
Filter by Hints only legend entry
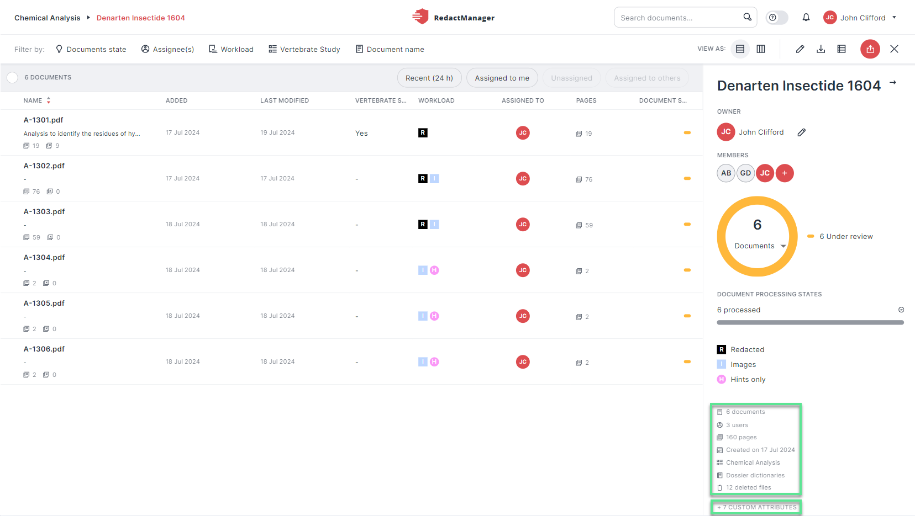pyautogui.click(x=742, y=379)
